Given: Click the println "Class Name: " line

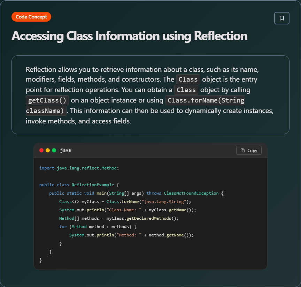Looking at the screenshot, I should click(x=128, y=210).
